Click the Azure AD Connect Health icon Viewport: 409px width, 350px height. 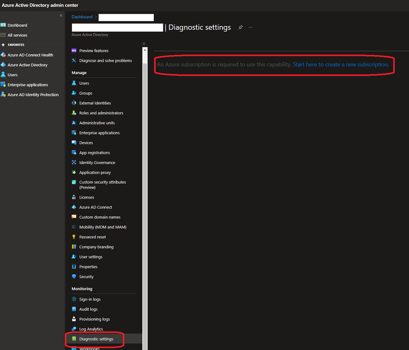tap(3, 55)
